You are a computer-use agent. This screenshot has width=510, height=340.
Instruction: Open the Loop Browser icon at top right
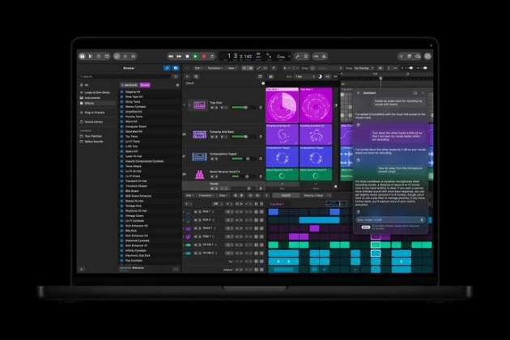coord(418,57)
